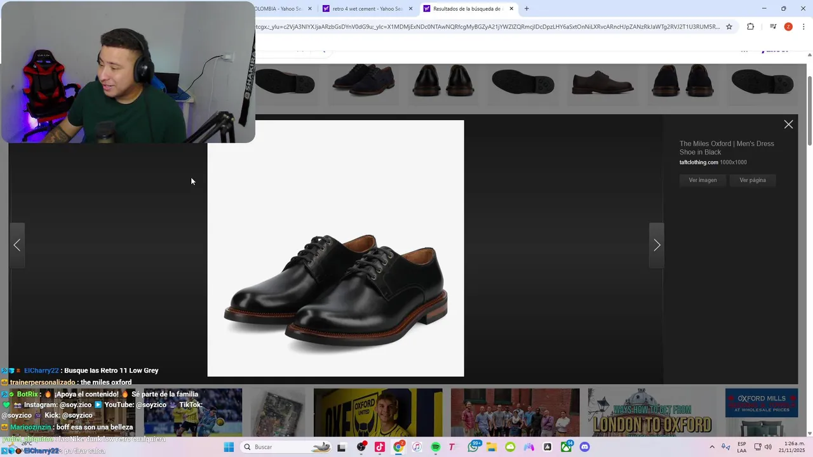Open Discord from the taskbar
813x457 pixels.
coord(584,447)
